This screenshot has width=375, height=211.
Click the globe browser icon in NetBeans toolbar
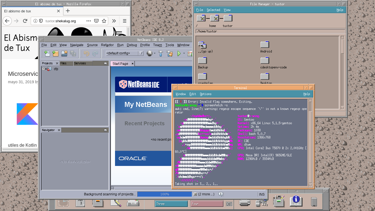[149, 53]
